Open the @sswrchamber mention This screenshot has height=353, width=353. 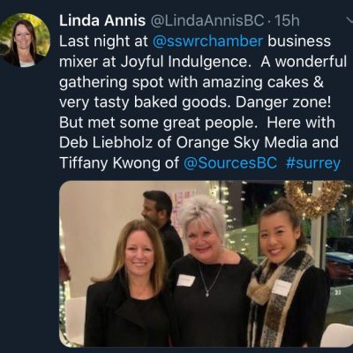click(207, 41)
